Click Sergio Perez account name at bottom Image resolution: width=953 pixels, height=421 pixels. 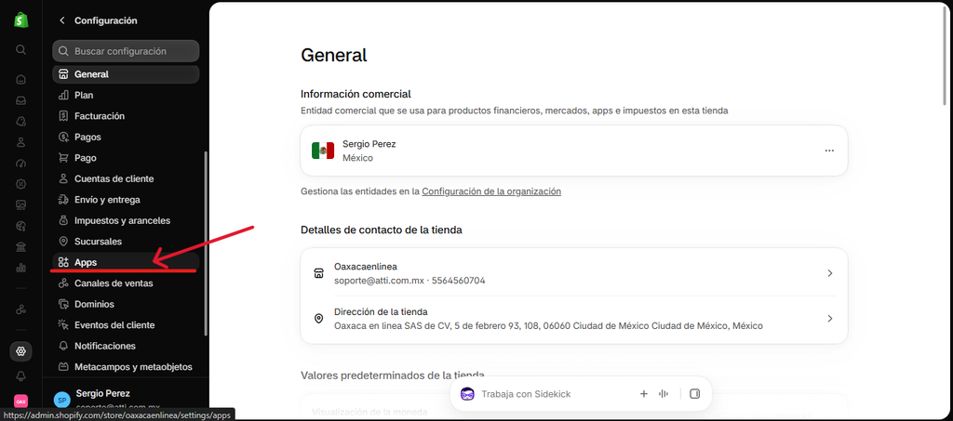102,393
